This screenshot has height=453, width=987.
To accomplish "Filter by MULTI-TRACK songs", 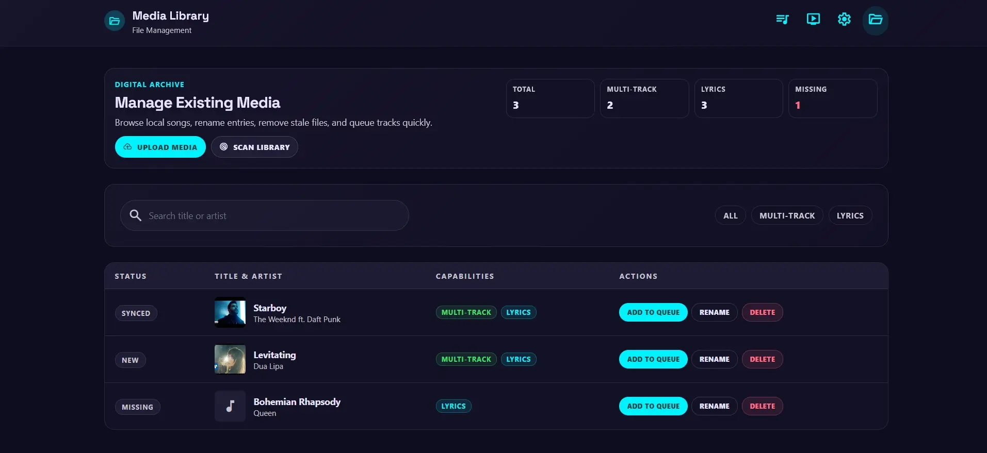I will tap(787, 215).
